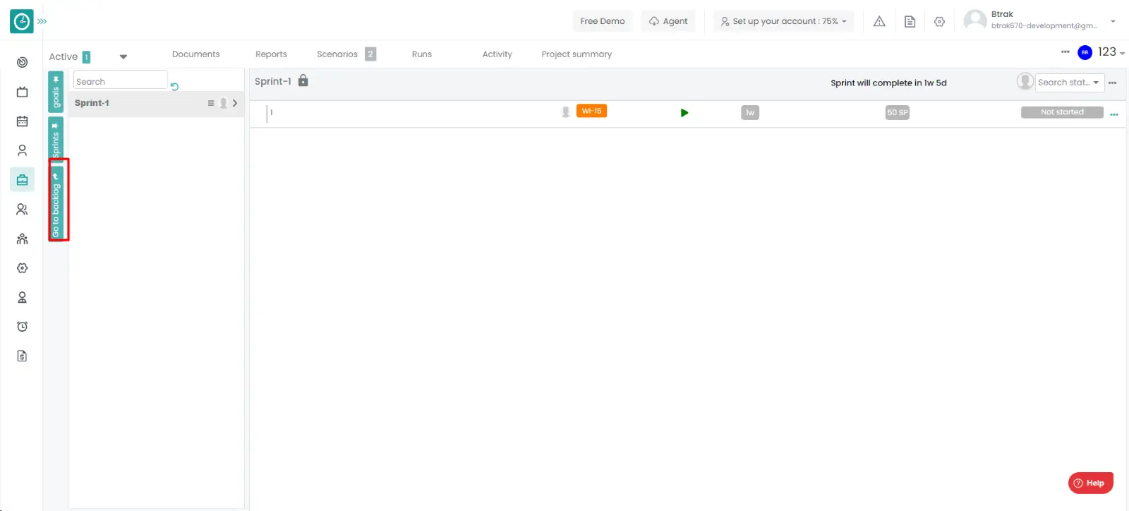Switch to the Reports tab
Viewport: 1129px width, 511px height.
pyautogui.click(x=271, y=54)
